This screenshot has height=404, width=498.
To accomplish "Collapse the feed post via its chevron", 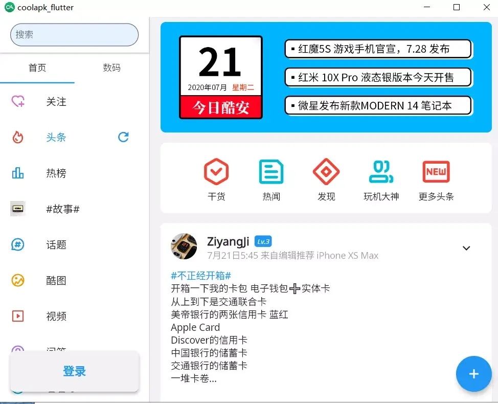I will (466, 248).
